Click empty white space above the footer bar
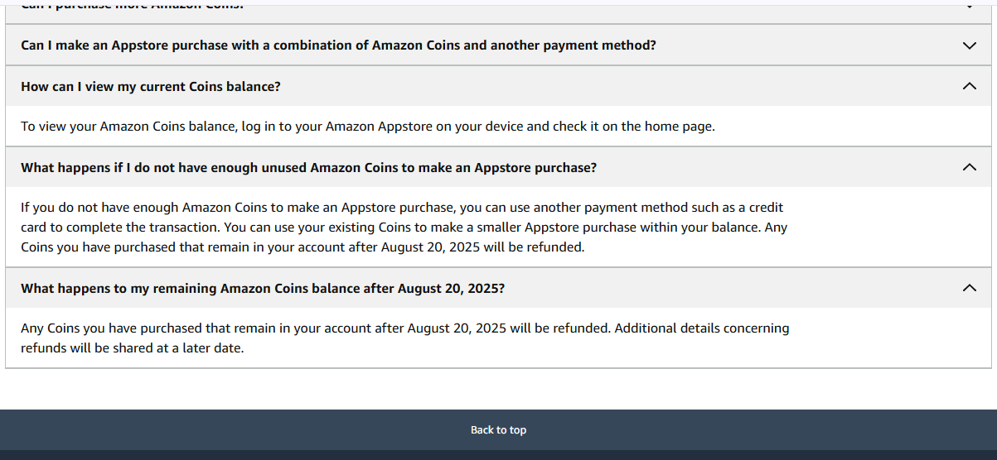997x460 pixels. point(498,389)
